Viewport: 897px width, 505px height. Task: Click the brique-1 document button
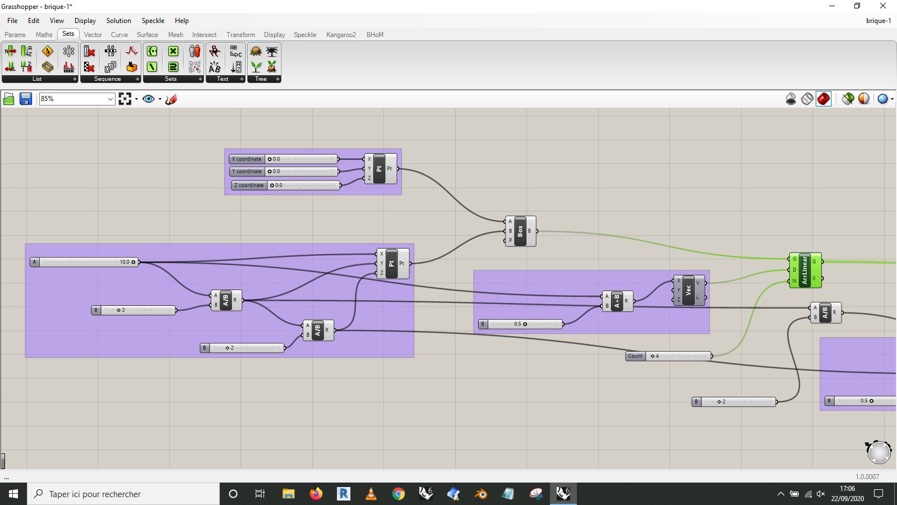click(878, 21)
